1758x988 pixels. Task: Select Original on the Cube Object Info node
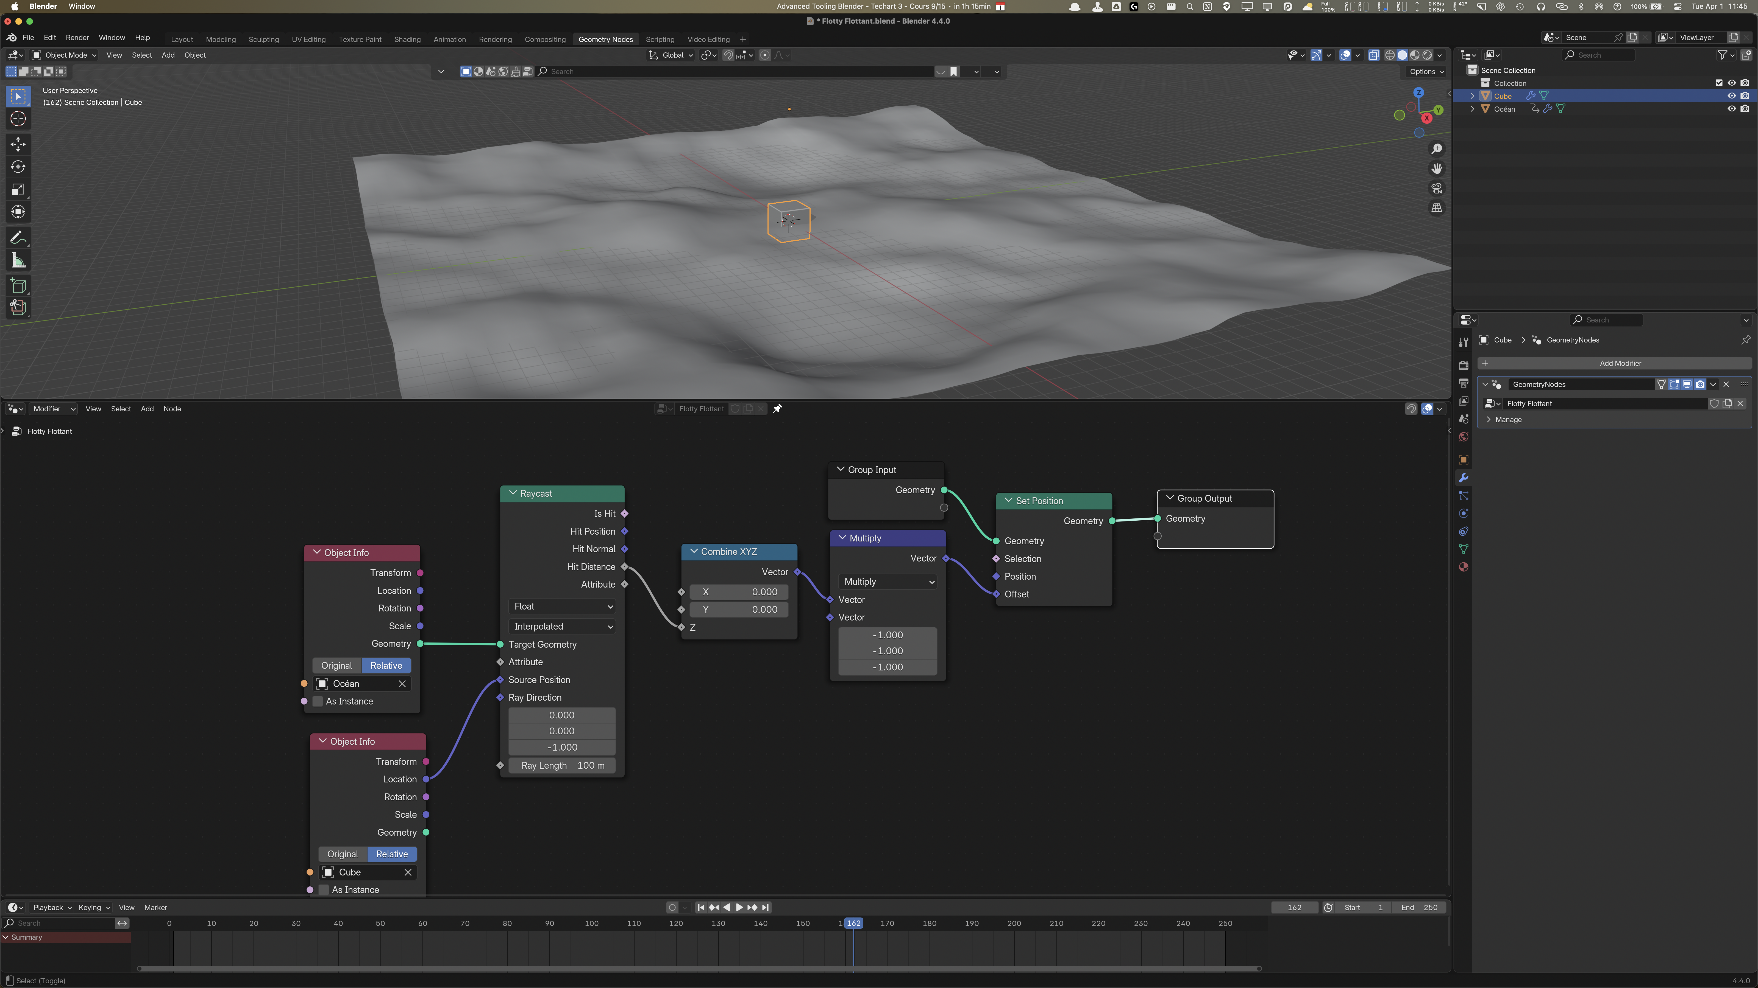pos(343,854)
